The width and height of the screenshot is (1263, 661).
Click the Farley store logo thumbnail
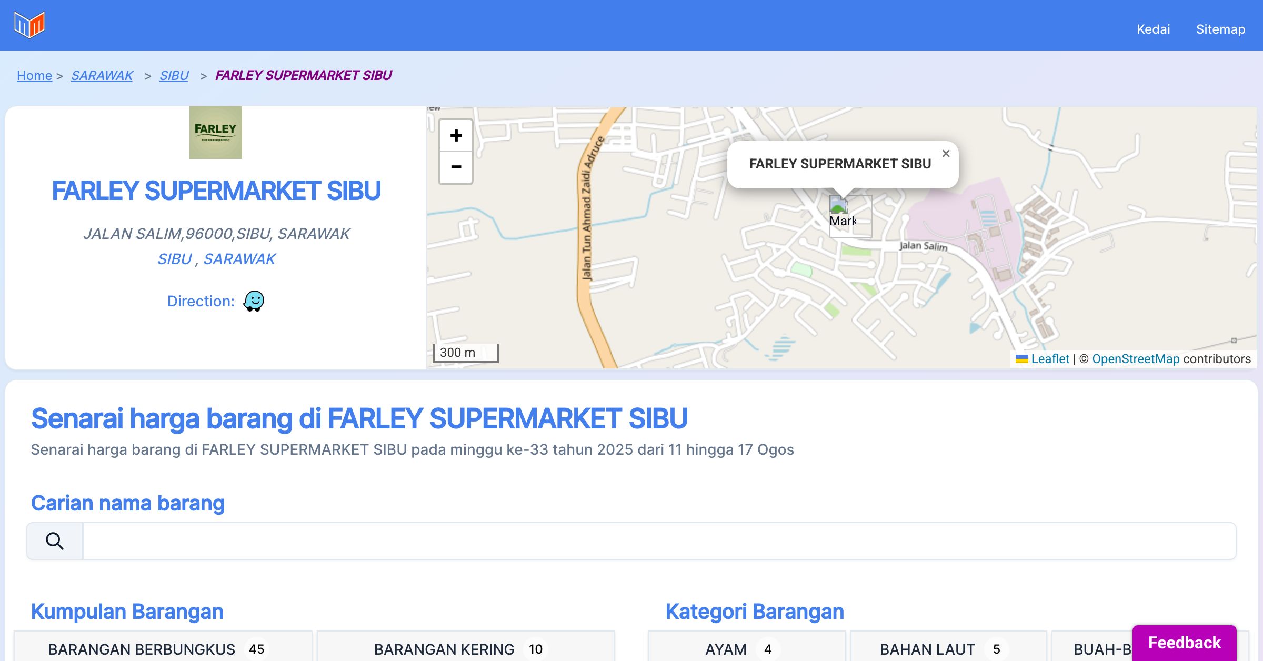pyautogui.click(x=216, y=133)
